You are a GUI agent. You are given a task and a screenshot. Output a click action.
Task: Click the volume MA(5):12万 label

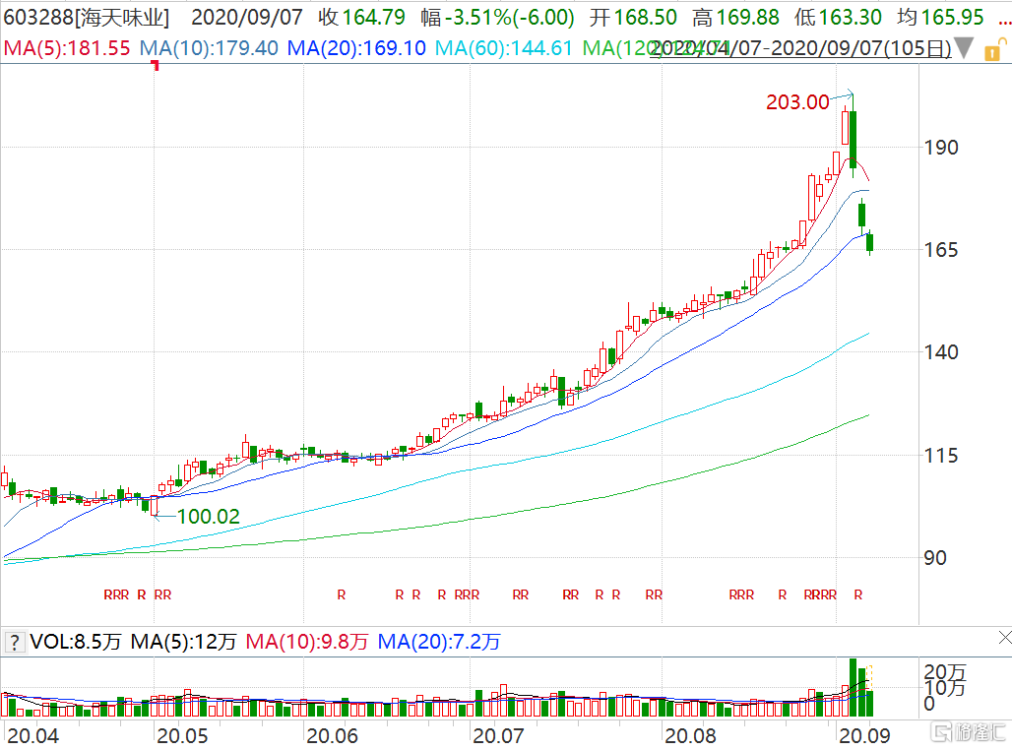pos(183,642)
